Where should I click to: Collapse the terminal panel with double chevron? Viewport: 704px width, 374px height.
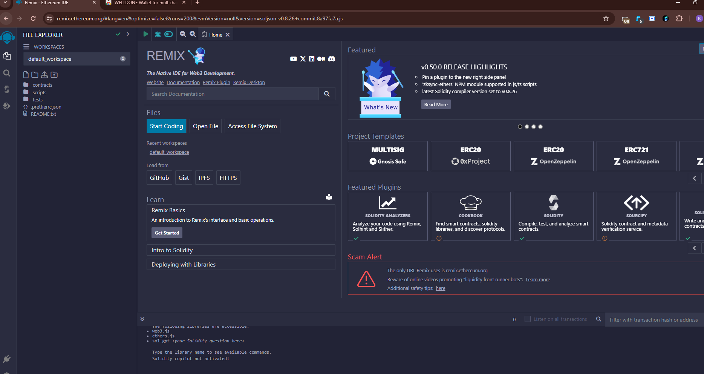142,319
